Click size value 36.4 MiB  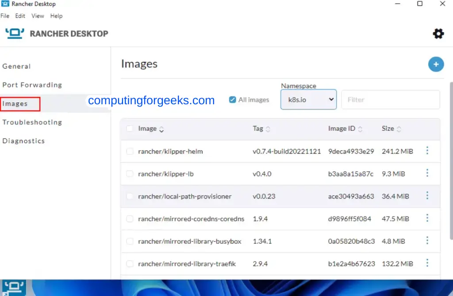(x=395, y=197)
